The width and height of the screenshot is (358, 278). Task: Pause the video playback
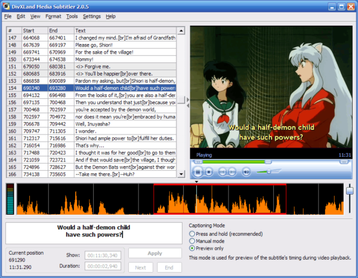197,171
